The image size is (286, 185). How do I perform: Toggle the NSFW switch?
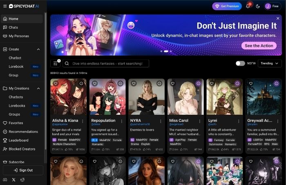[x=240, y=63]
